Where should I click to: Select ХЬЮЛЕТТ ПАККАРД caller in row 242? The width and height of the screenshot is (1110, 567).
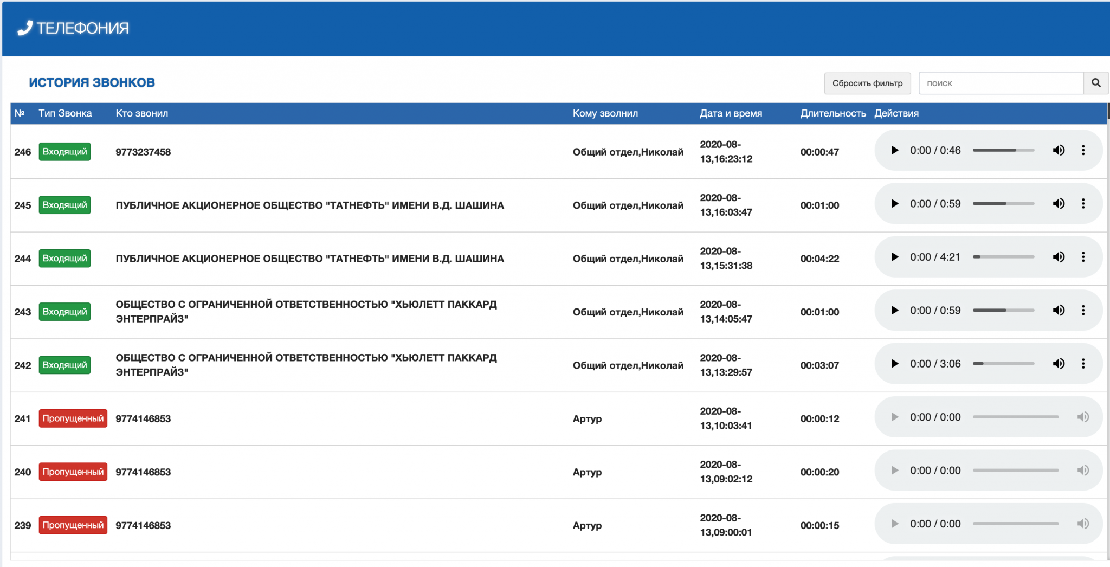306,365
